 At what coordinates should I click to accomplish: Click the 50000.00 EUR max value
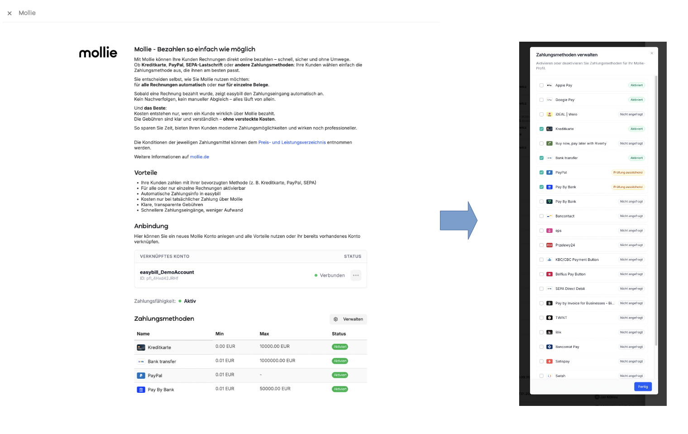(275, 389)
